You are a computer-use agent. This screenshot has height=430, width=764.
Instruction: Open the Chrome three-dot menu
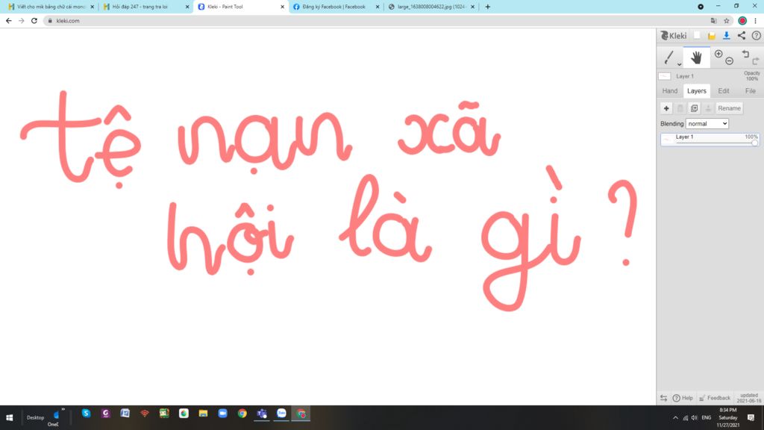tap(755, 20)
